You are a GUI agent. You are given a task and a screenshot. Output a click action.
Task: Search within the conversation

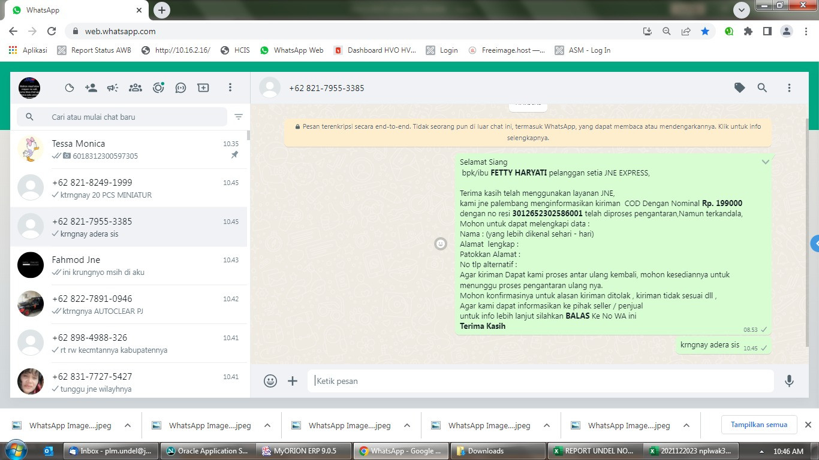(762, 87)
